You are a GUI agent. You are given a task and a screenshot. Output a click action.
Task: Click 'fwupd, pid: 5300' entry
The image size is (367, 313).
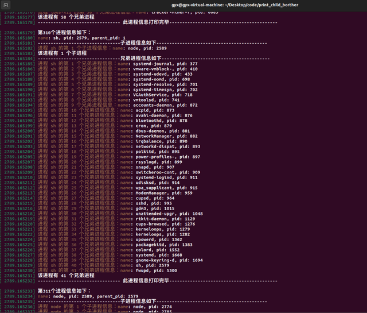[x=156, y=271]
